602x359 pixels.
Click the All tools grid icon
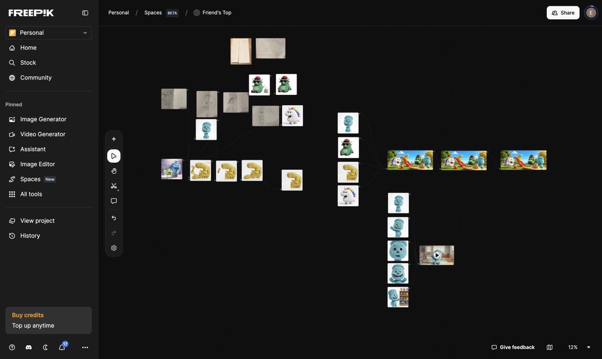click(x=12, y=194)
